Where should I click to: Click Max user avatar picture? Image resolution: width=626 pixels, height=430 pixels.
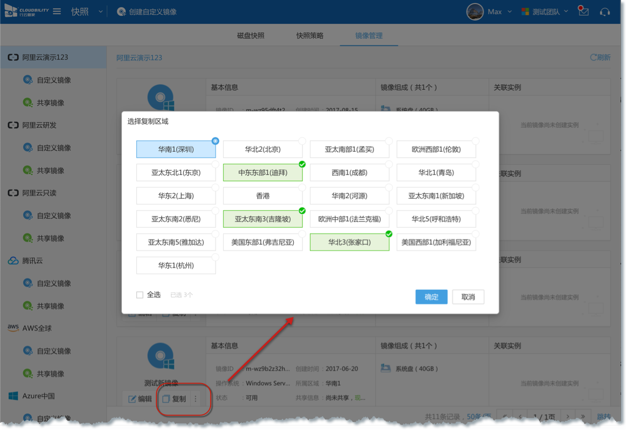(475, 12)
